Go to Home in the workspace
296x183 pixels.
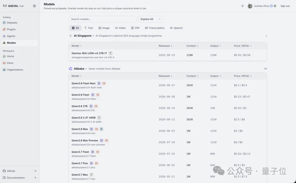pos(20,56)
